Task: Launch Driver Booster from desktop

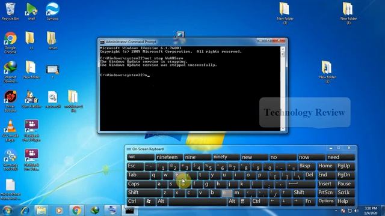Action: tap(10, 101)
